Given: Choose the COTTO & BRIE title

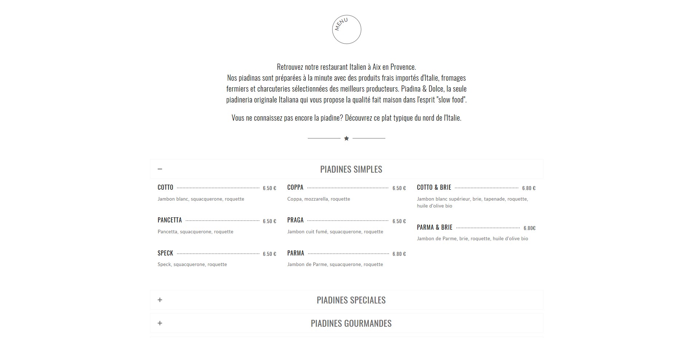Looking at the screenshot, I should point(434,188).
